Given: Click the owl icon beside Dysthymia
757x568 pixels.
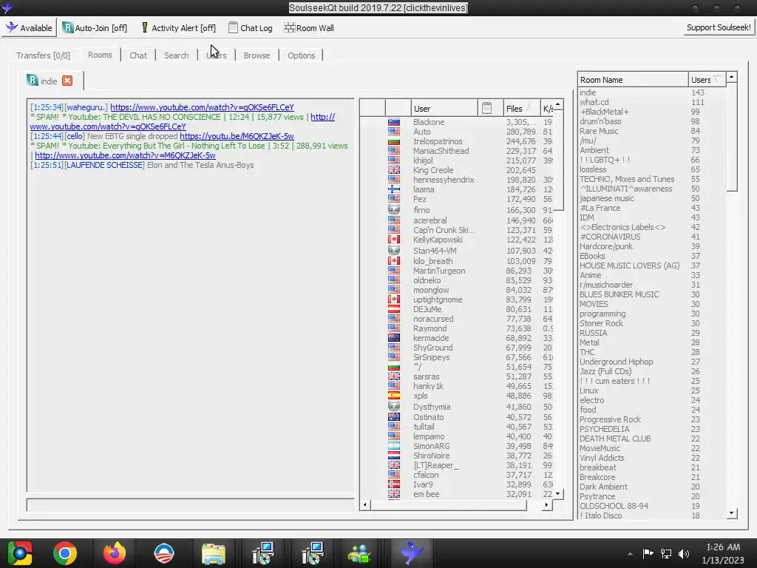Looking at the screenshot, I should tap(394, 406).
